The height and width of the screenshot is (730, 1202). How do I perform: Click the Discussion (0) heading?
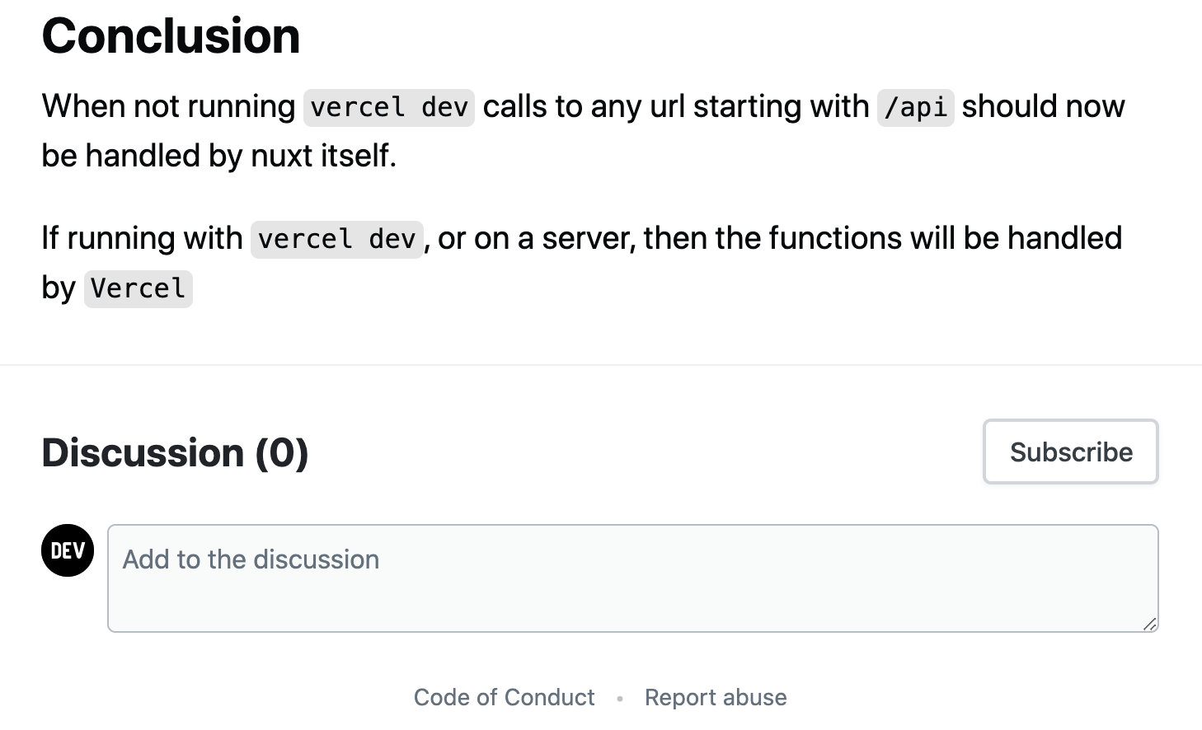click(175, 452)
